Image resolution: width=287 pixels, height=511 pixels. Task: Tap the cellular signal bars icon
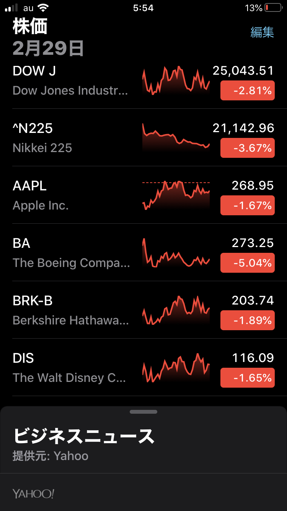[x=11, y=8]
